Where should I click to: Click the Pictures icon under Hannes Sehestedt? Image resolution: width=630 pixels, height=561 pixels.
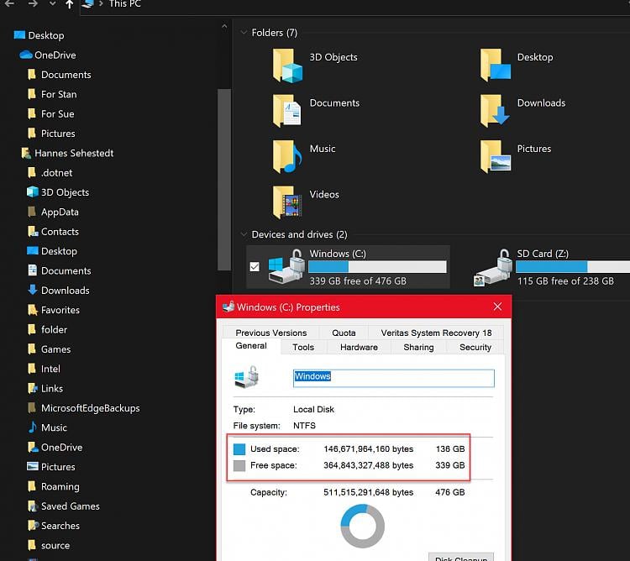33,467
